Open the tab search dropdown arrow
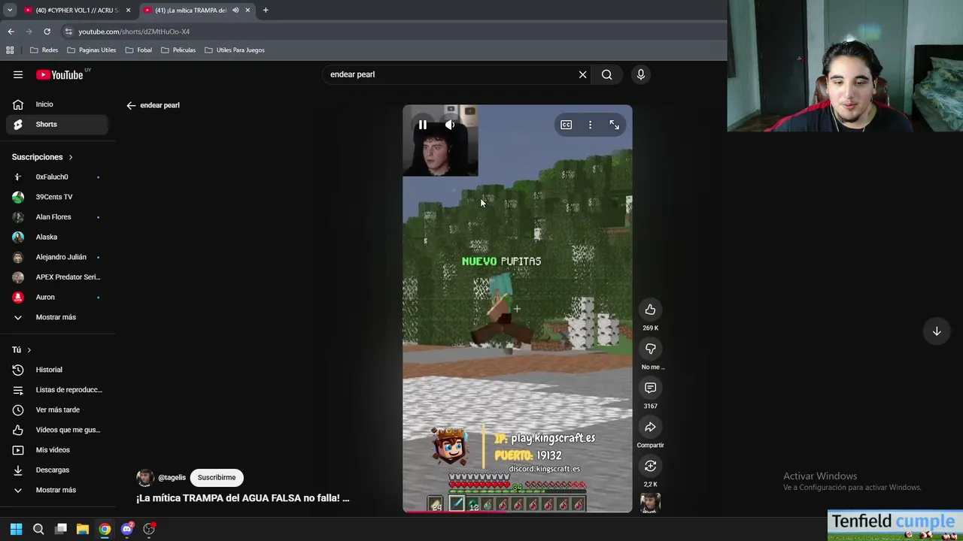963x541 pixels. click(10, 11)
